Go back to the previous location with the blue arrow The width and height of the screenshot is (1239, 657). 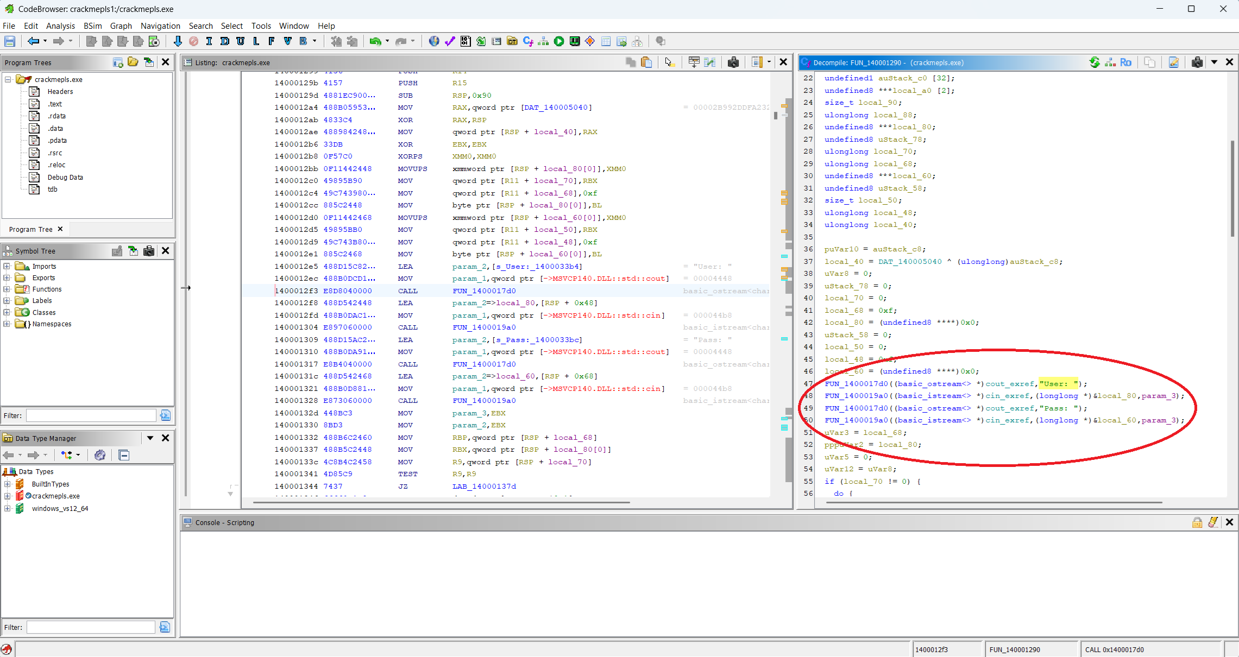(33, 41)
